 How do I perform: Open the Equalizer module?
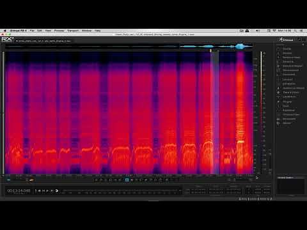click(288, 110)
